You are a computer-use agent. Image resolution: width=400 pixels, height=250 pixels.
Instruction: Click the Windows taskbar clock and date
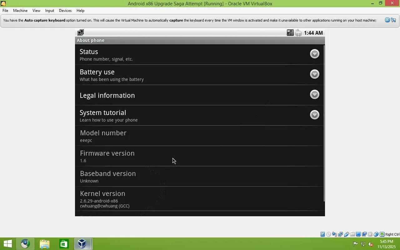[x=386, y=244]
